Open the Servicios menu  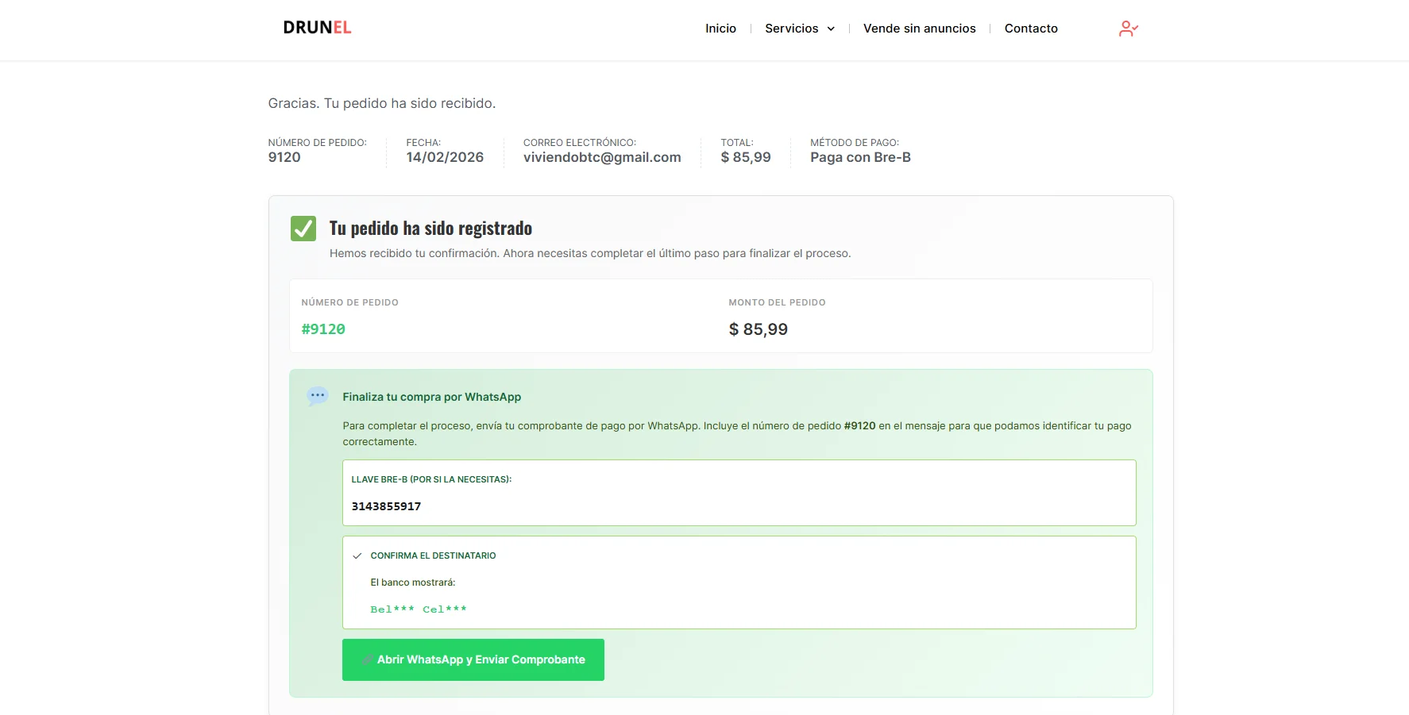[791, 29]
